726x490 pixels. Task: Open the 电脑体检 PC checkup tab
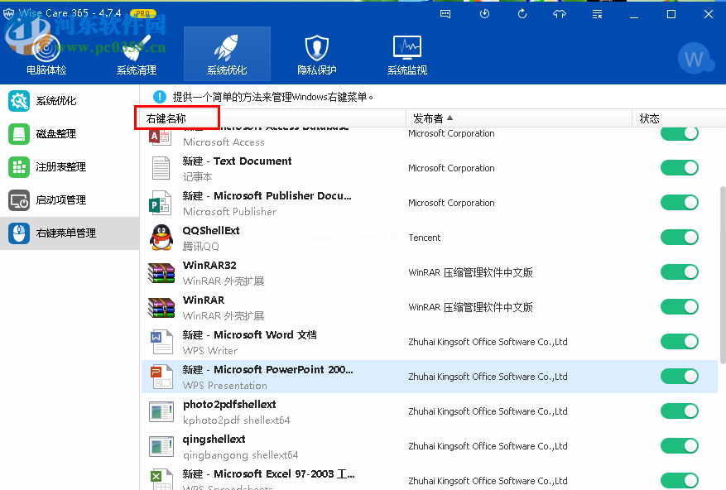click(x=46, y=55)
